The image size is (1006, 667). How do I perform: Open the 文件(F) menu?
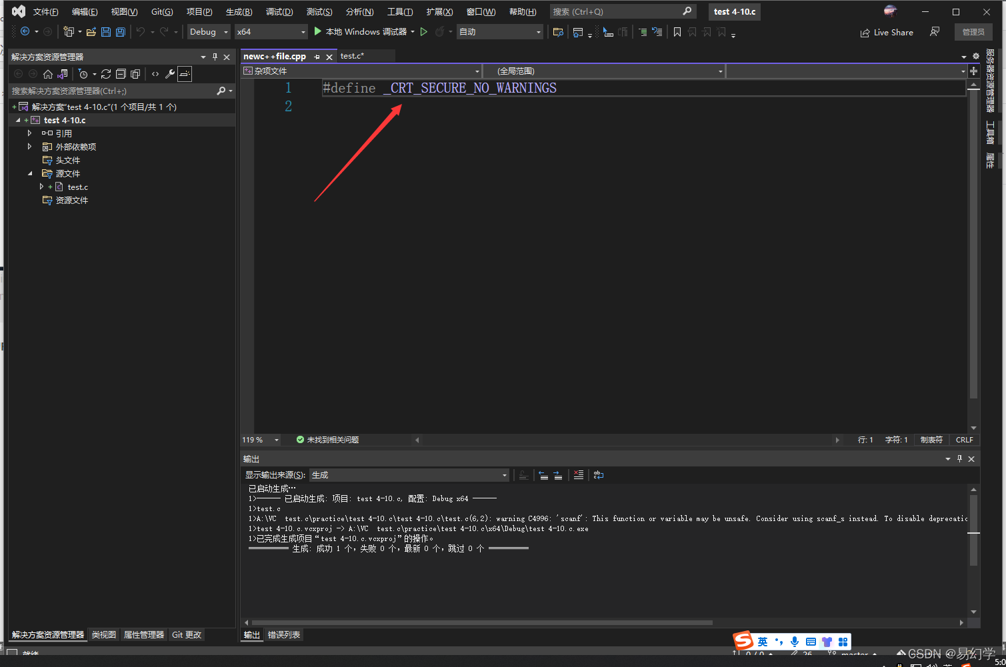[45, 12]
